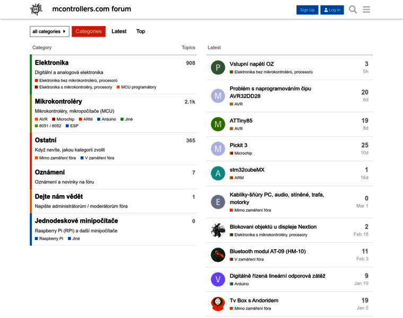Click the mcontrollers chip logo icon
Viewport: 403px width, 318px height.
(36, 9)
